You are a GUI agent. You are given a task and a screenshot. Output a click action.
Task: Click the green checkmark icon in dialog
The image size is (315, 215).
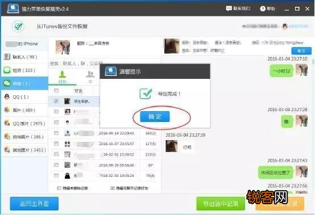pos(146,94)
